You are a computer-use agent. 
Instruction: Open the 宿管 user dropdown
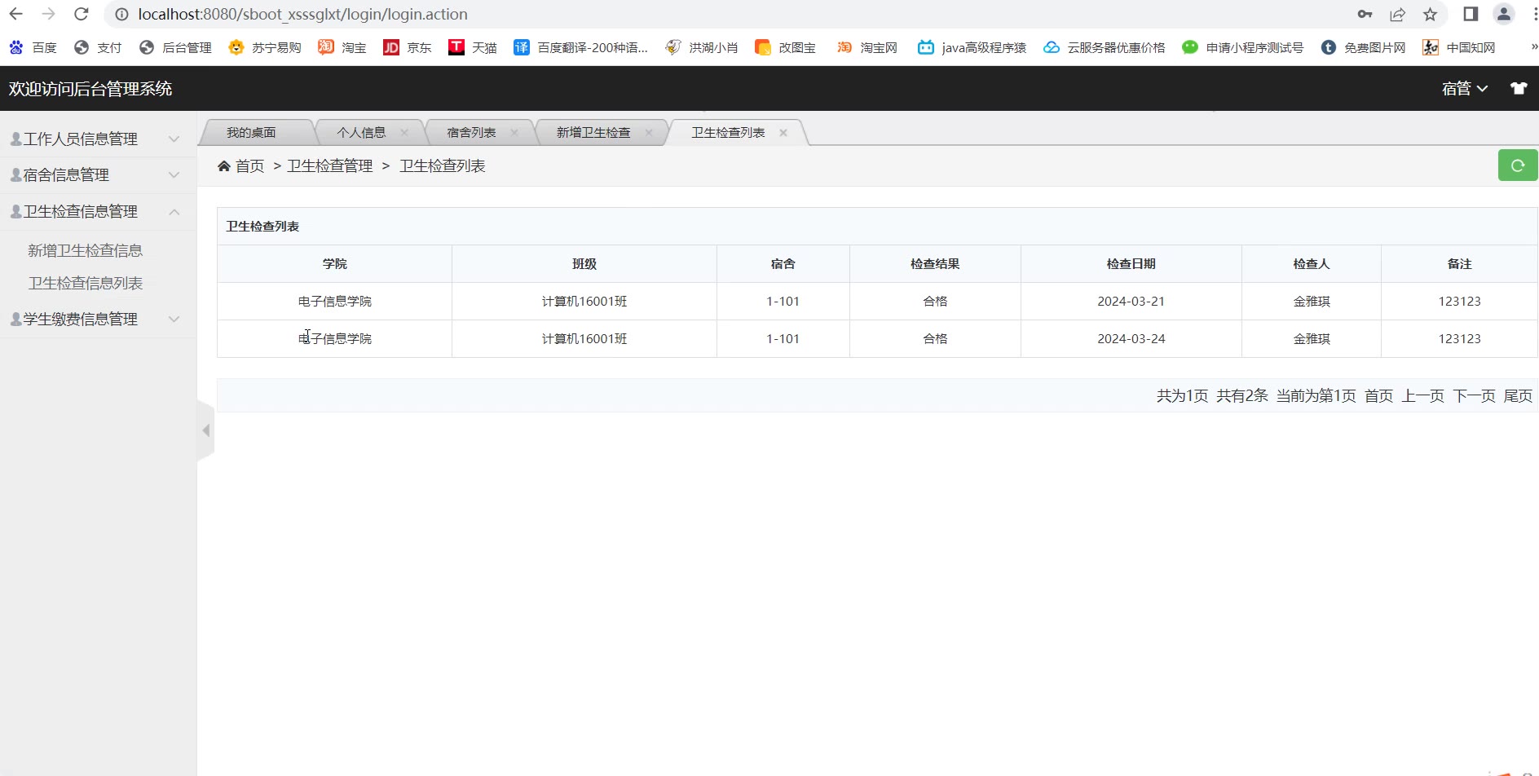point(1464,89)
